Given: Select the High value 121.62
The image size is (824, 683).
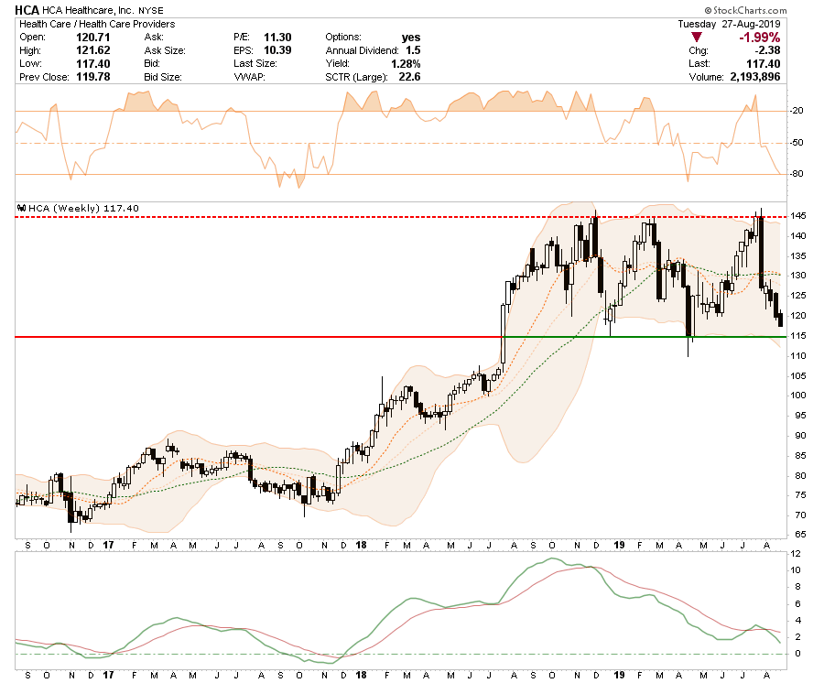Looking at the screenshot, I should (x=93, y=50).
